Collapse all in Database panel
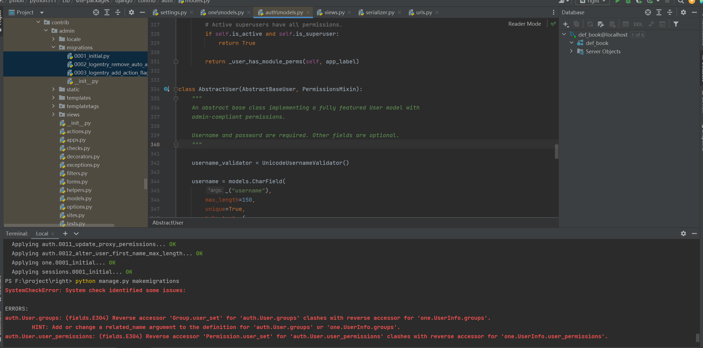Image resolution: width=703 pixels, height=348 pixels. 669,12
